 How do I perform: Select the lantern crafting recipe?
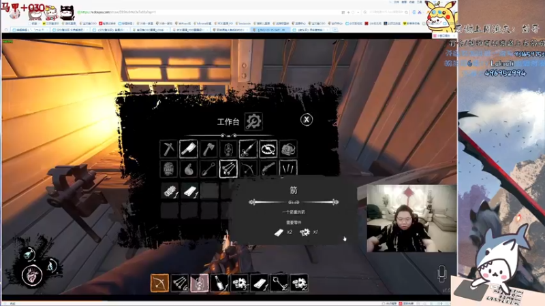point(228,149)
